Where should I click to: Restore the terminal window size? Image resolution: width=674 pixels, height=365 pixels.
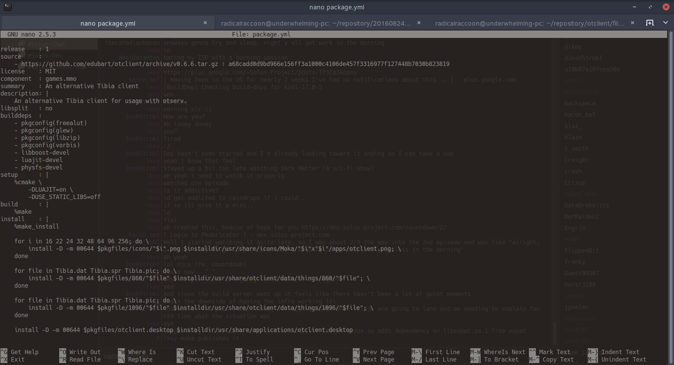point(649,7)
